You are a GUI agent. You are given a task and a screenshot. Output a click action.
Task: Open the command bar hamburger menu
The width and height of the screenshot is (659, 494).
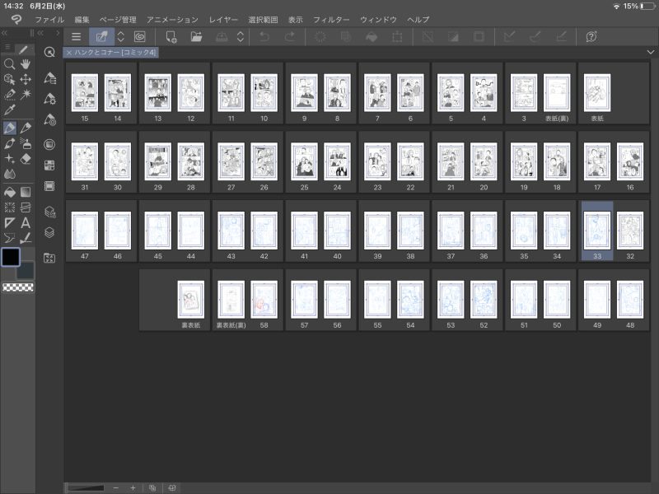pos(76,37)
